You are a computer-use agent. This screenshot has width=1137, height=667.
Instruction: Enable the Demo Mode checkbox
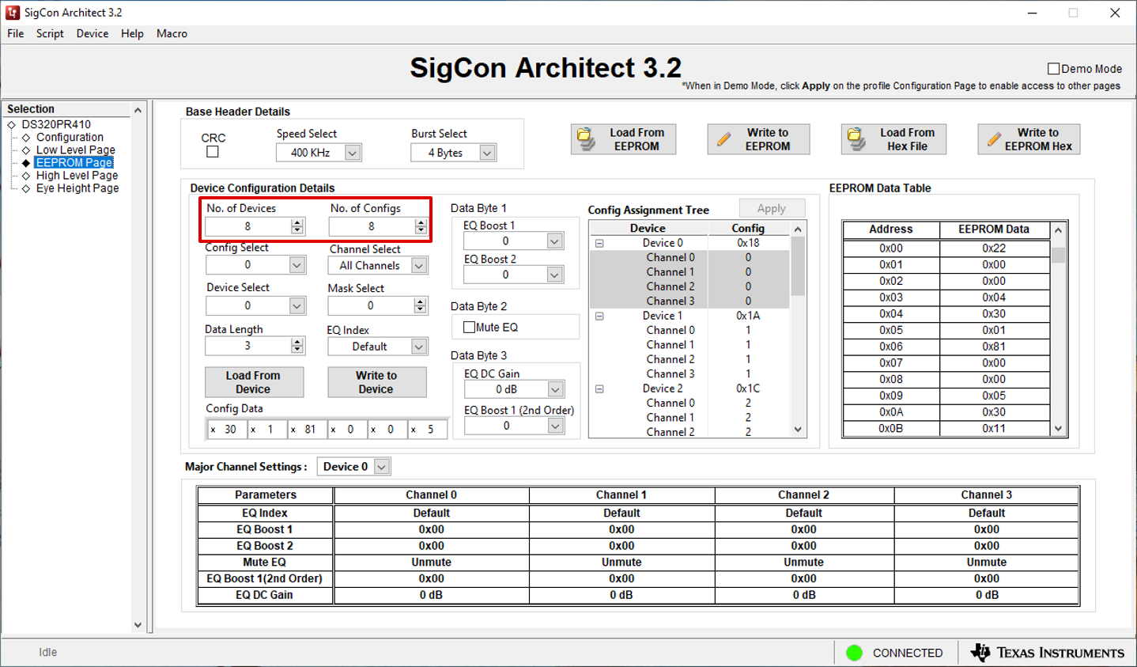(x=1053, y=69)
